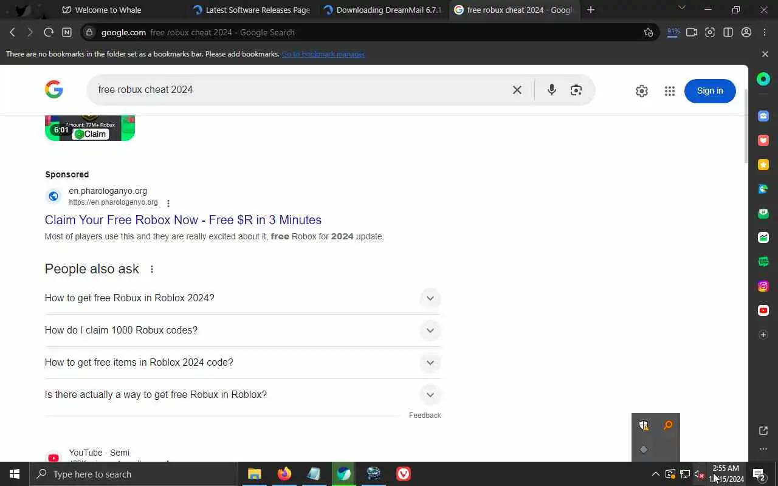
Task: Open Google quick settings gear
Action: coord(642,91)
